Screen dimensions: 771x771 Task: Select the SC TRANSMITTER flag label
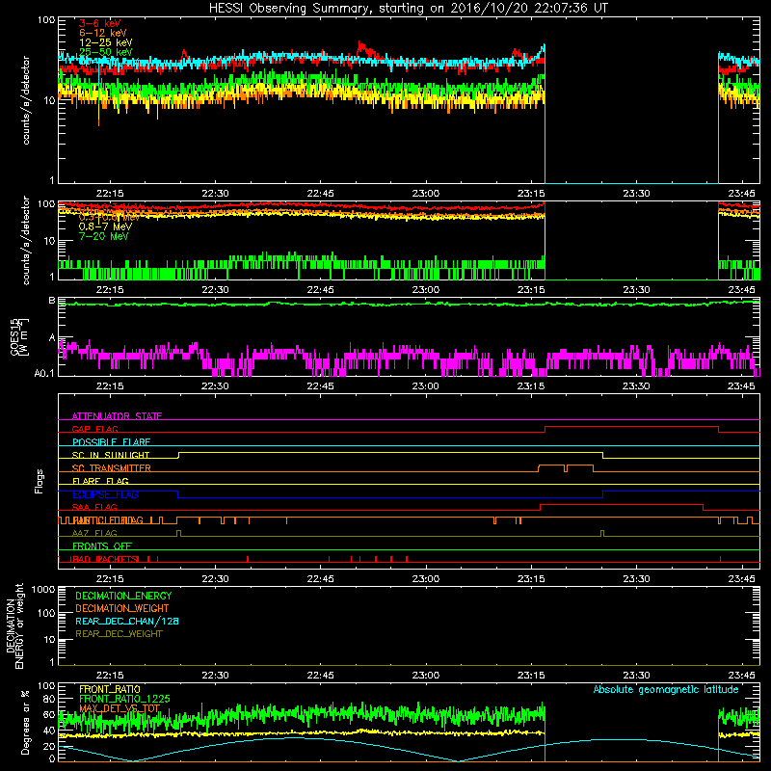coord(112,468)
